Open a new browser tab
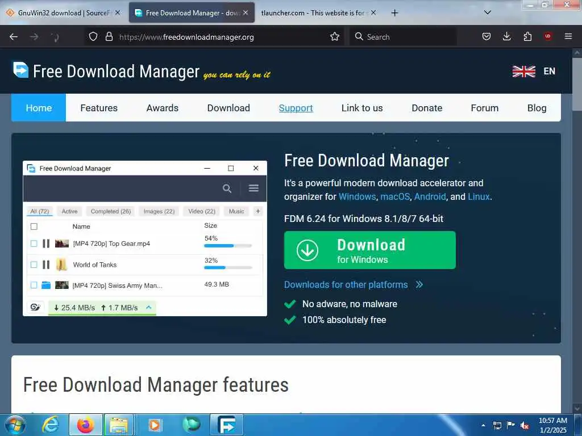 click(x=394, y=13)
